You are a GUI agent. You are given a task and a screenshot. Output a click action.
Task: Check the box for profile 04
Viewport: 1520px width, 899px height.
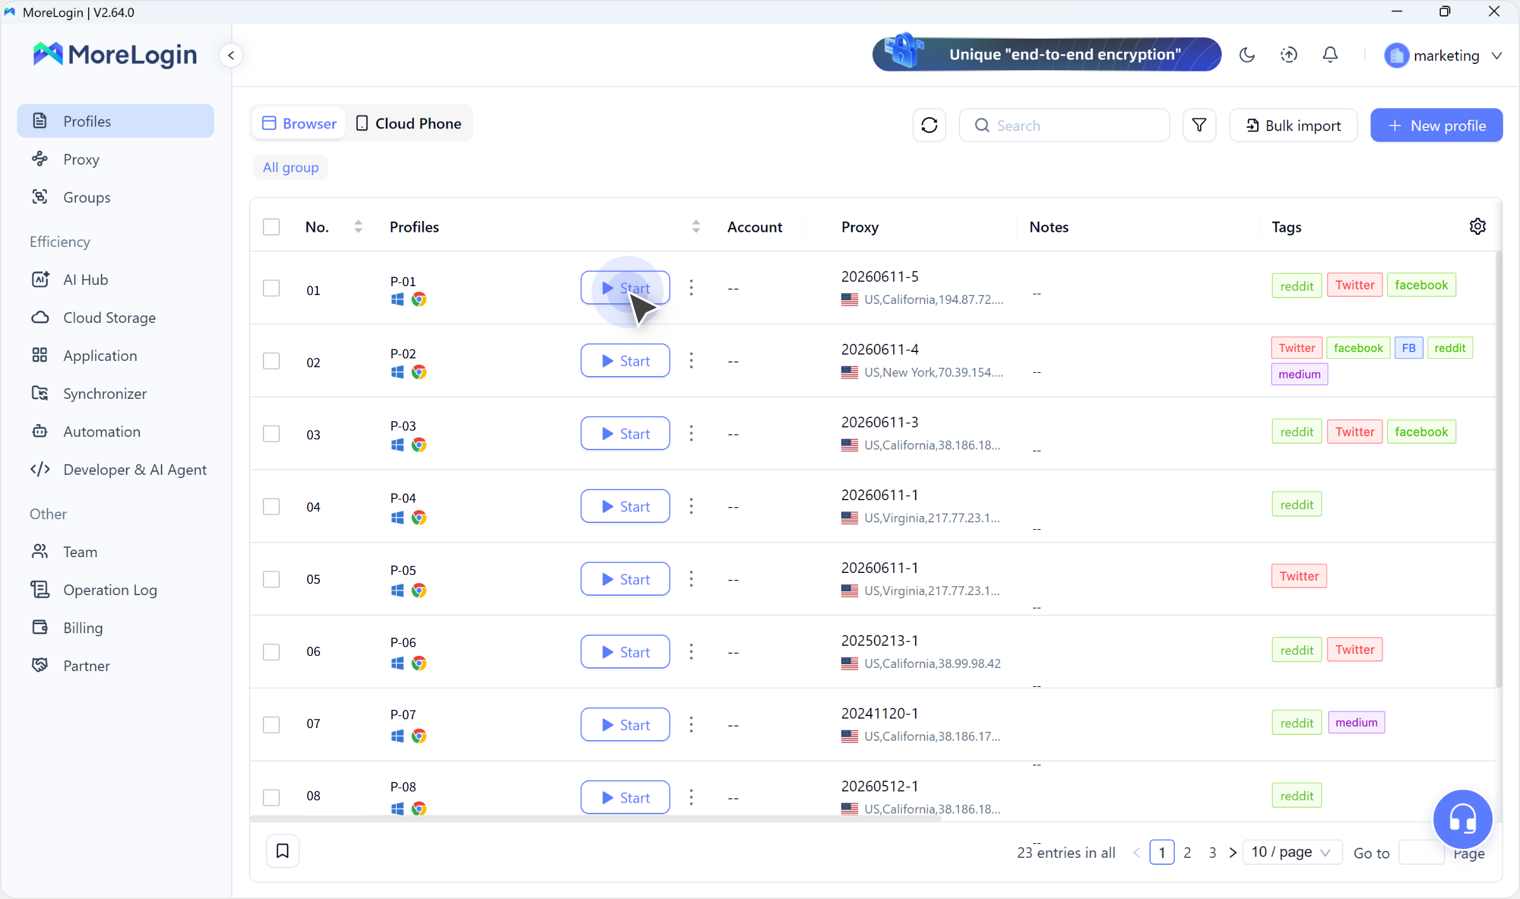pos(271,506)
